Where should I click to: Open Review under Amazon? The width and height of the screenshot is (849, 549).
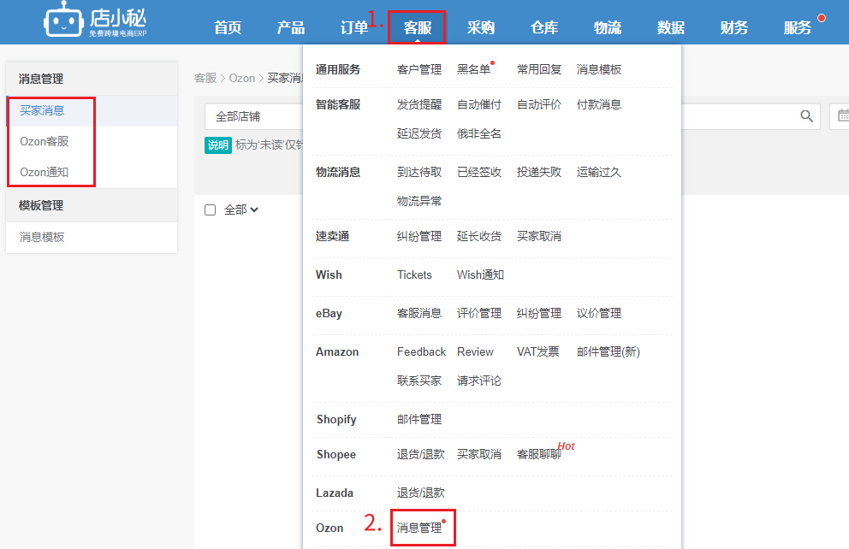pos(475,352)
